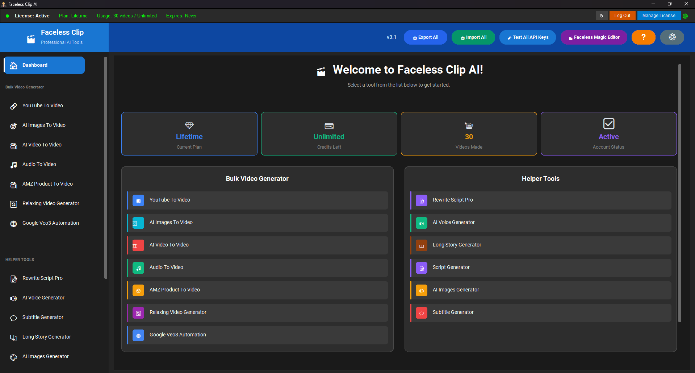Select the Google Veo3 Automation globe icon
The image size is (695, 373).
[x=13, y=224]
